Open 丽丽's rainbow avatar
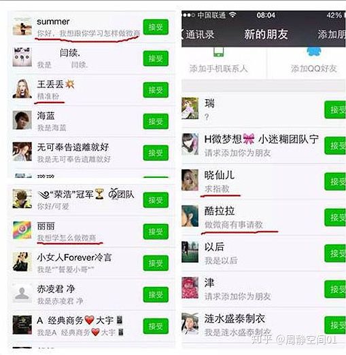The image size is (346, 355). tap(22, 230)
